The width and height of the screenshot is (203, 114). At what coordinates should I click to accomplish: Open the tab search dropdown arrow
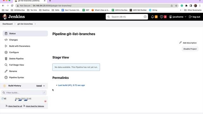(200, 1)
